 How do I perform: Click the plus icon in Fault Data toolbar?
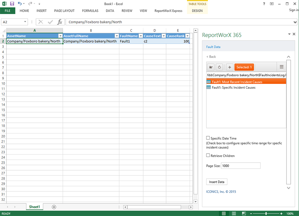click(x=229, y=67)
